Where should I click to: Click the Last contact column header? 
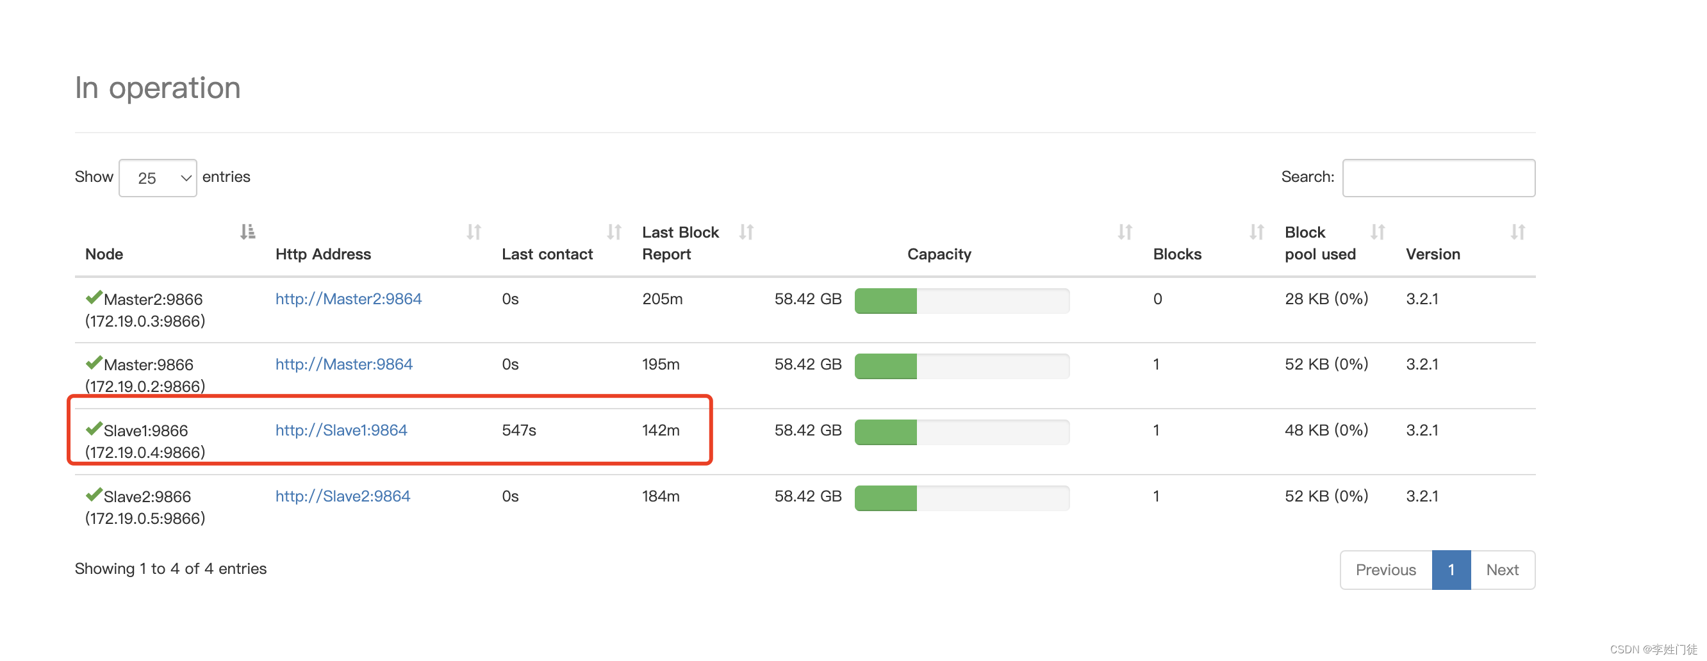(x=547, y=254)
